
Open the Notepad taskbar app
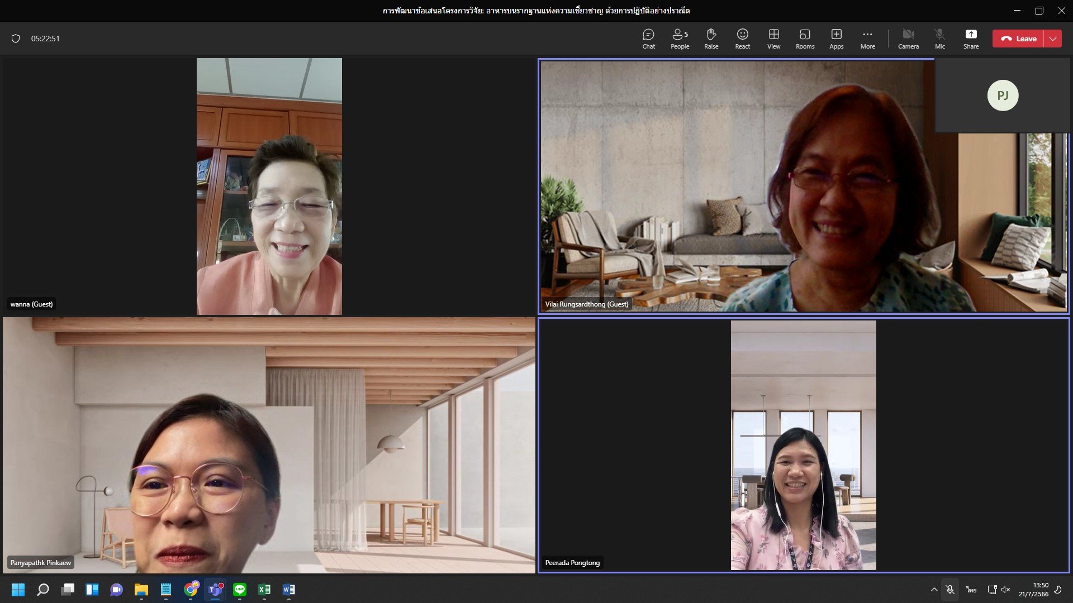pos(166,590)
